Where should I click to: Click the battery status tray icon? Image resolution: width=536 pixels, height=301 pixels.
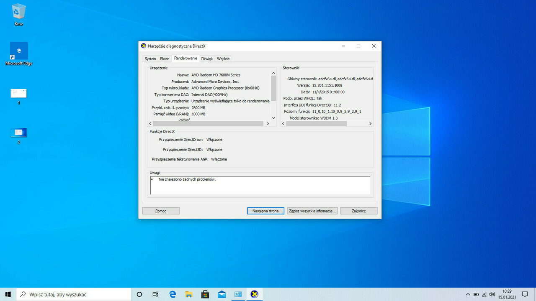click(476, 294)
